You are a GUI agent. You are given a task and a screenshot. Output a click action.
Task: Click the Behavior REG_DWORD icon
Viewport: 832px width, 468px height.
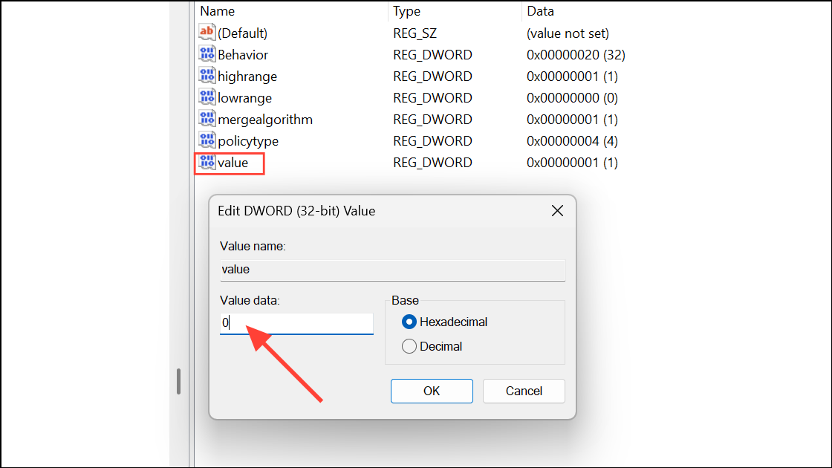pyautogui.click(x=207, y=53)
